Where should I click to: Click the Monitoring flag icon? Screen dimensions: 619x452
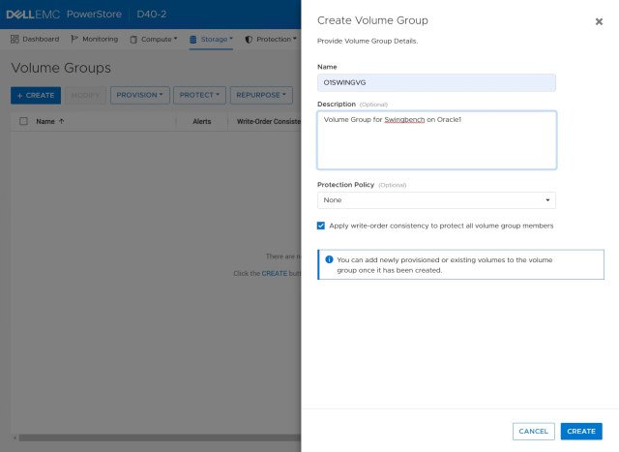(x=74, y=40)
